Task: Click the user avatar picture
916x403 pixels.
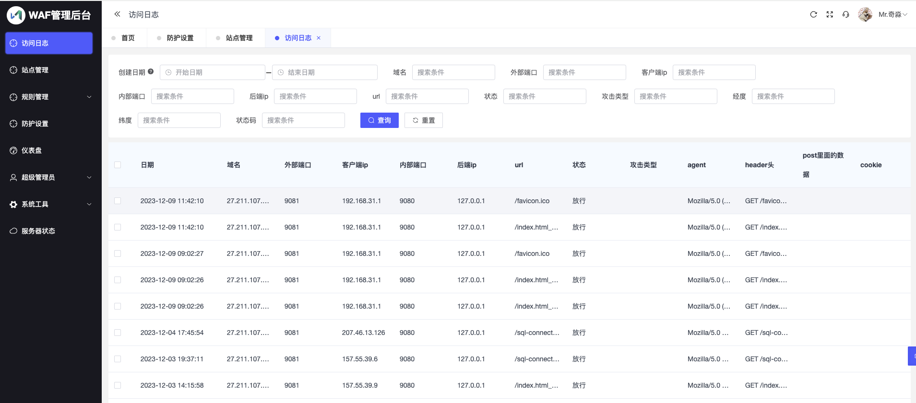Action: coord(865,14)
